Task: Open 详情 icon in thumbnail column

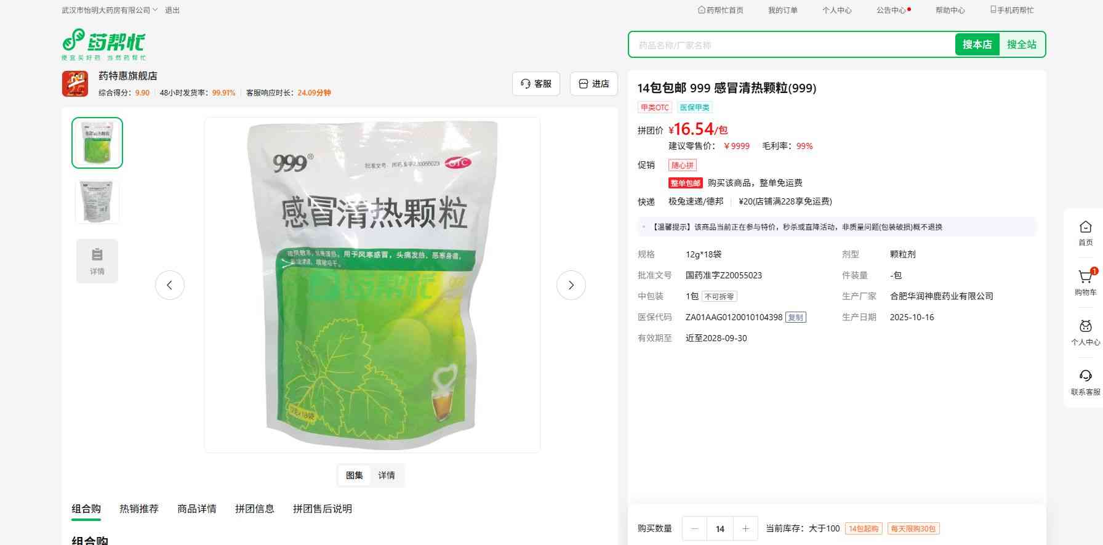Action: point(97,261)
